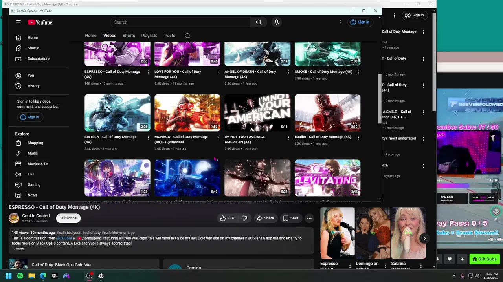
Task: Open options for I'M NOT YOUR AVERAGE AMERICAN card
Action: tap(288, 137)
